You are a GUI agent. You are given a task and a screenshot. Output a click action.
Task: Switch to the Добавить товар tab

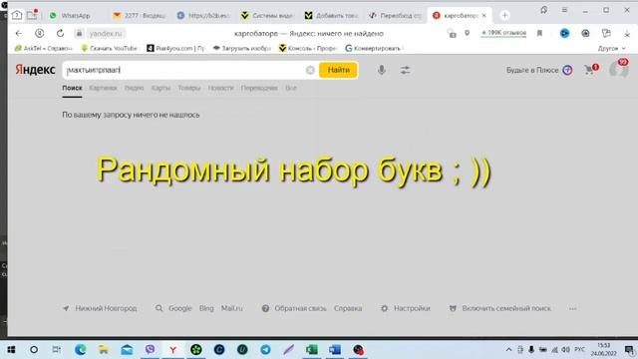click(331, 16)
